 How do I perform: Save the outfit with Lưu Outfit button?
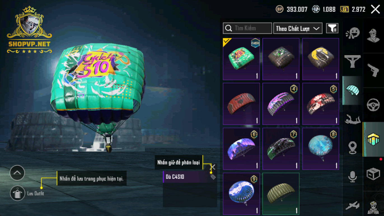[x=17, y=193]
